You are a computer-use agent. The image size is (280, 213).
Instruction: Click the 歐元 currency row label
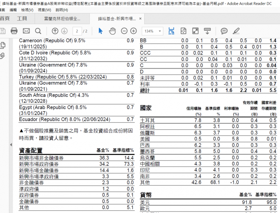pyautogui.click(x=145, y=209)
